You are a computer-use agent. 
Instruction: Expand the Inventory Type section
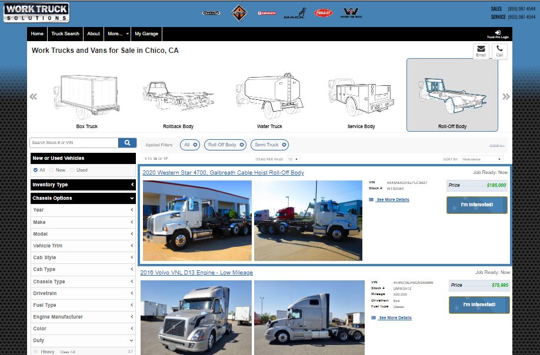83,185
